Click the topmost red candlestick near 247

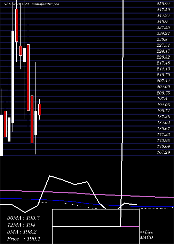[17, 25]
